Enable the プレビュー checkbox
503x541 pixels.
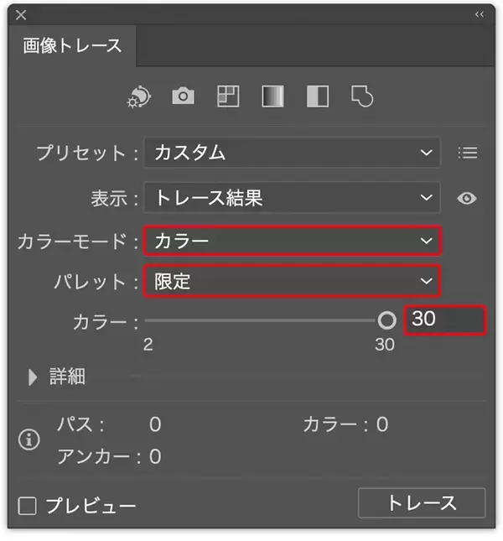tap(27, 506)
